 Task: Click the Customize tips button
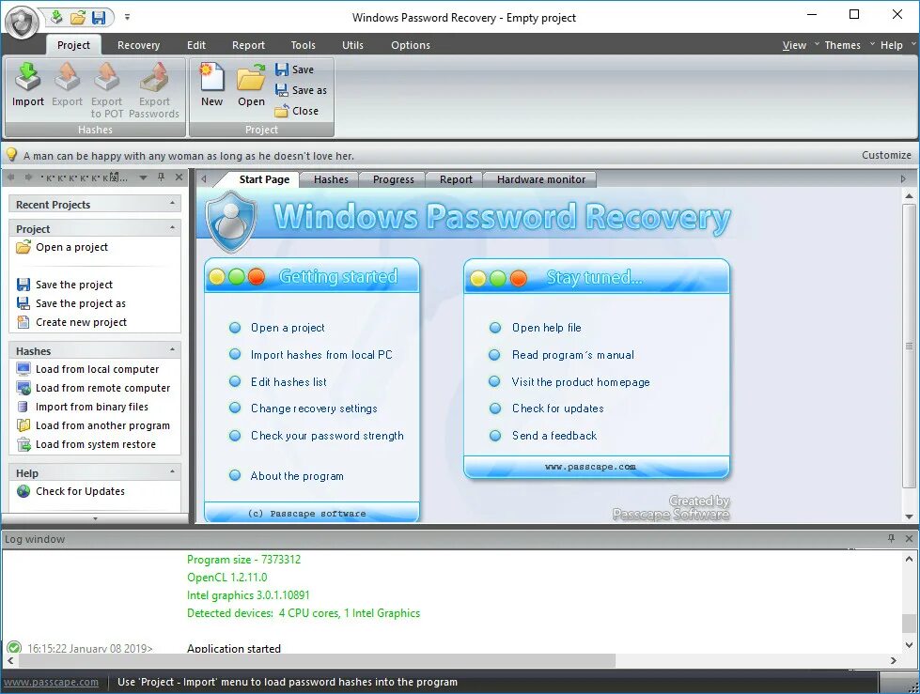click(x=886, y=155)
